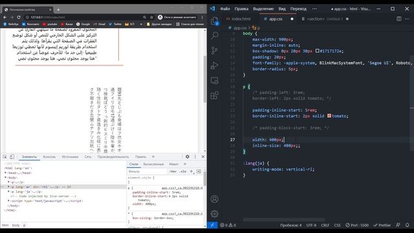Open the VS Code Explorer panel
Image resolution: width=414 pixels, height=233 pixels.
215,21
